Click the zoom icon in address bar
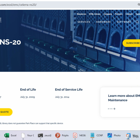140x140 pixels. pyautogui.click(x=139, y=4)
